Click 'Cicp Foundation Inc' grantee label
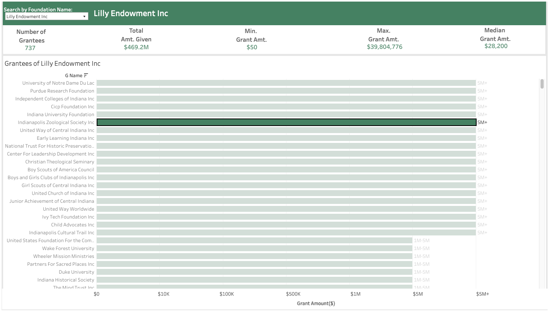Viewport: 550px width, 313px height. 73,107
